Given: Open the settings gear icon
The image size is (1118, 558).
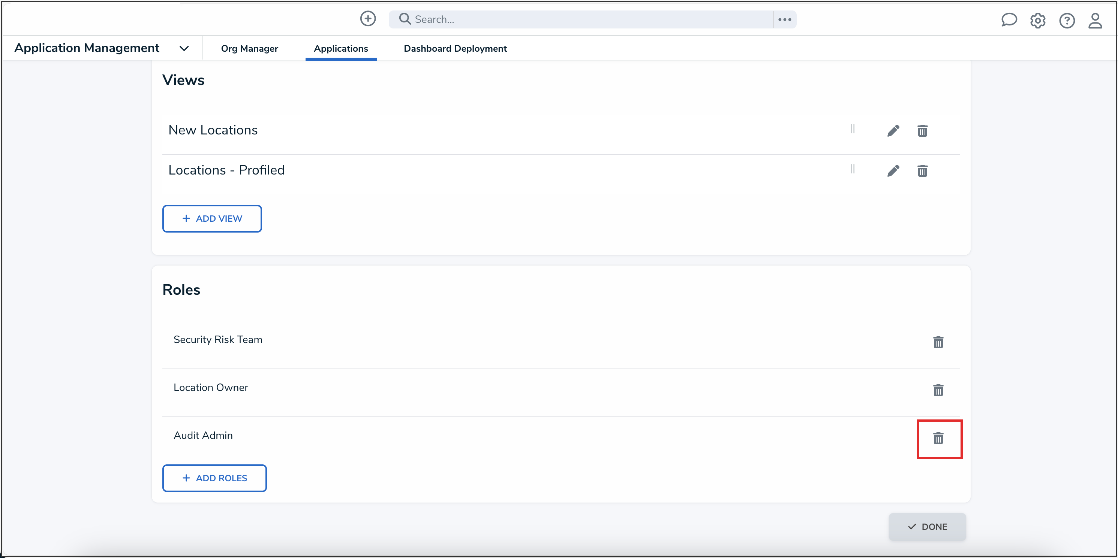Looking at the screenshot, I should pos(1037,20).
